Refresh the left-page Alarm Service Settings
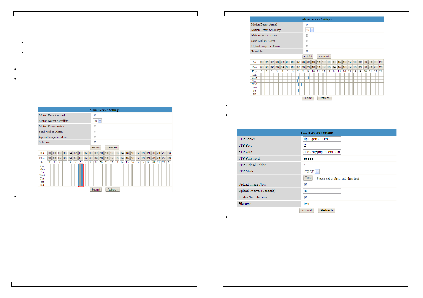The width and height of the screenshot is (423, 298). (112, 190)
